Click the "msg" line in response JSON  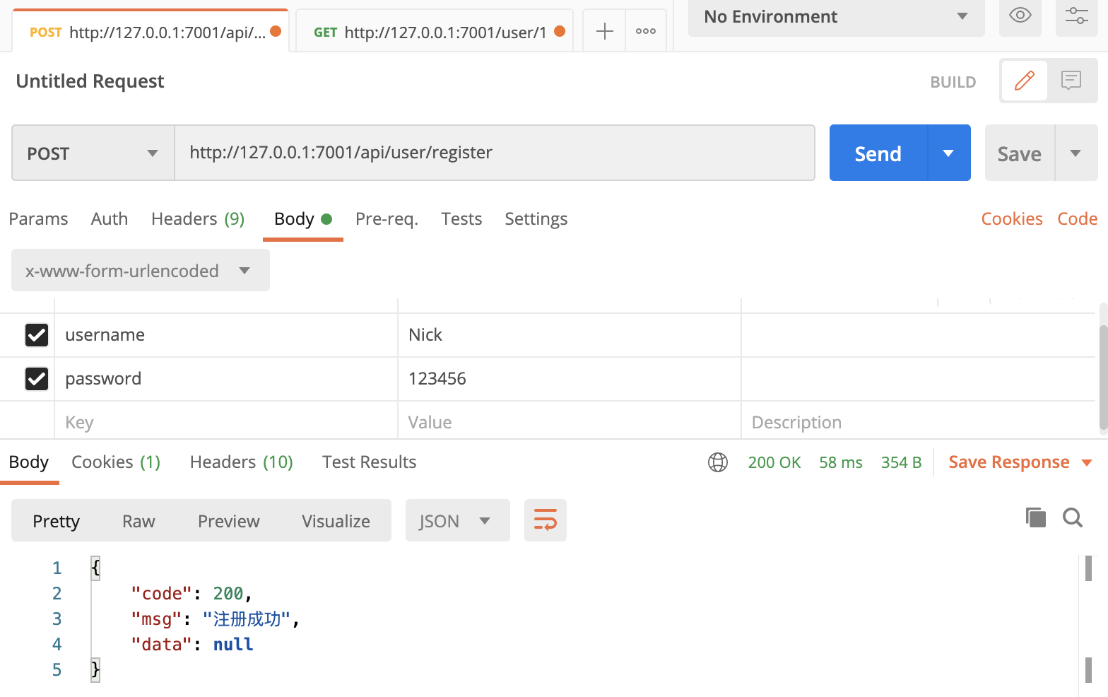[x=216, y=619]
